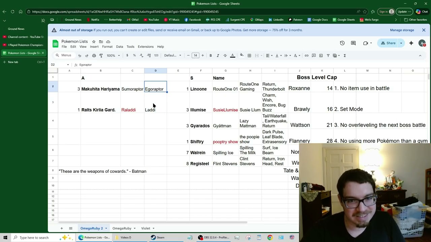Toggle Strikethrough formatting
The height and width of the screenshot is (242, 431).
[225, 55]
